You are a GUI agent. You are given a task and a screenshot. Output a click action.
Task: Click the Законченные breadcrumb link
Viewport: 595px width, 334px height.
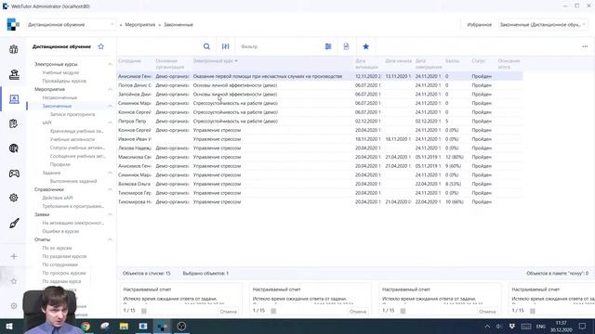(178, 25)
